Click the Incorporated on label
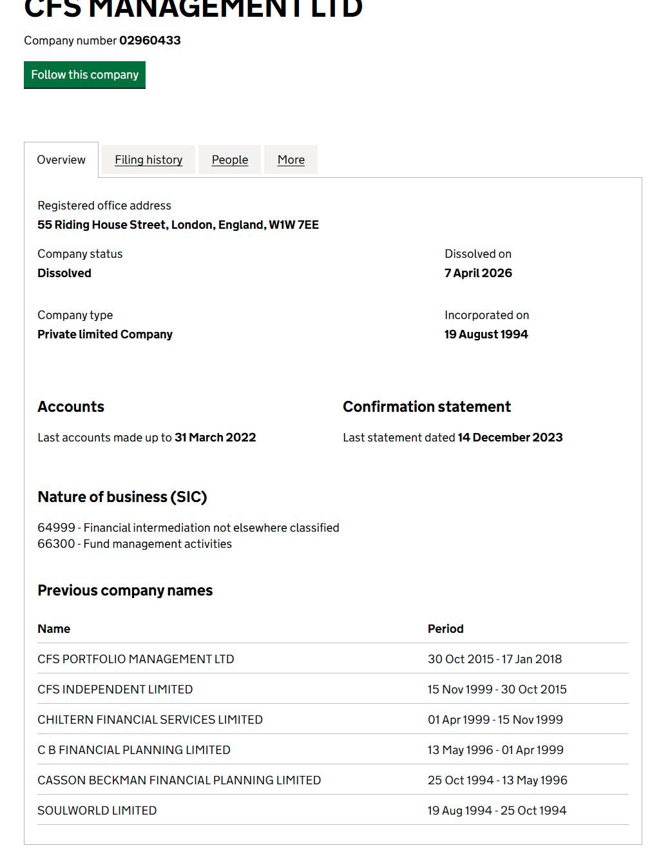The height and width of the screenshot is (852, 661). (487, 315)
